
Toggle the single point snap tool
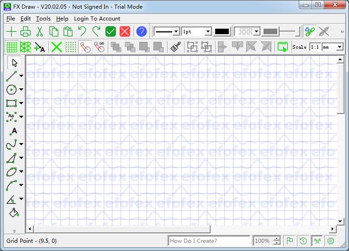[x=85, y=47]
